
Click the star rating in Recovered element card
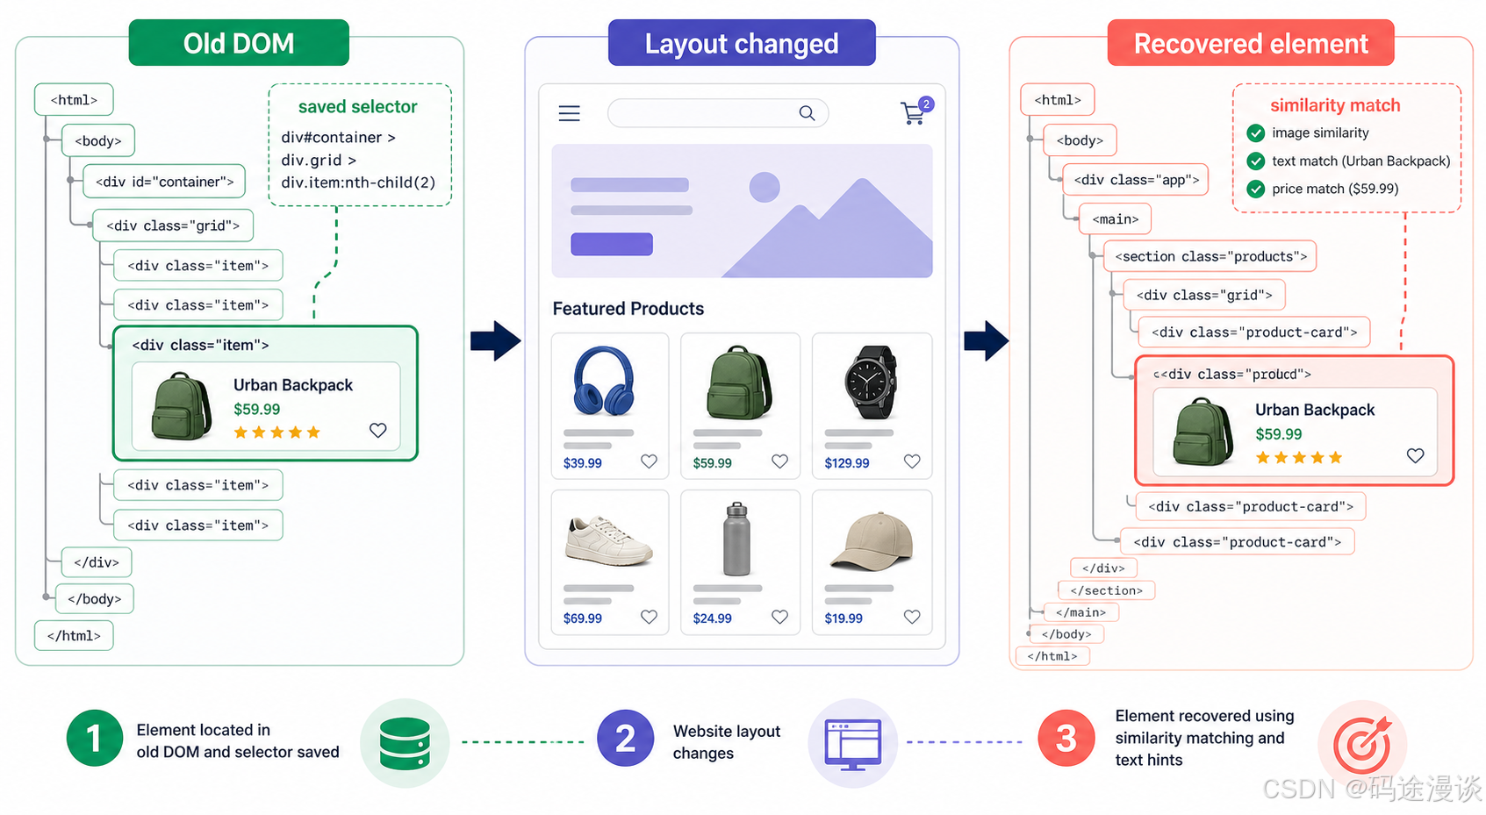pyautogui.click(x=1299, y=458)
